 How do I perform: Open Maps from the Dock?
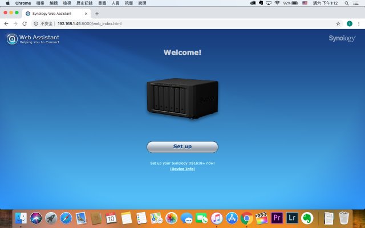point(156,218)
